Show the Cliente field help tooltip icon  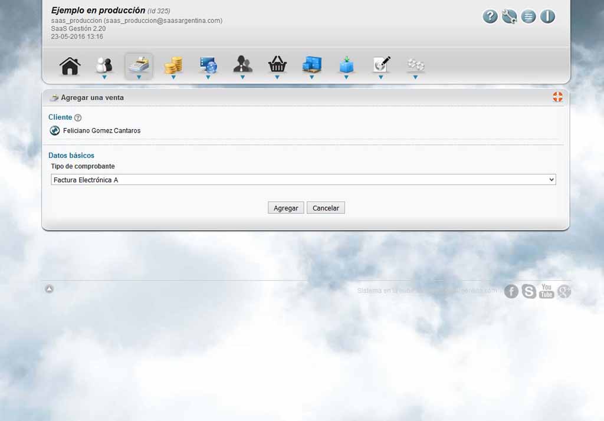pos(78,118)
